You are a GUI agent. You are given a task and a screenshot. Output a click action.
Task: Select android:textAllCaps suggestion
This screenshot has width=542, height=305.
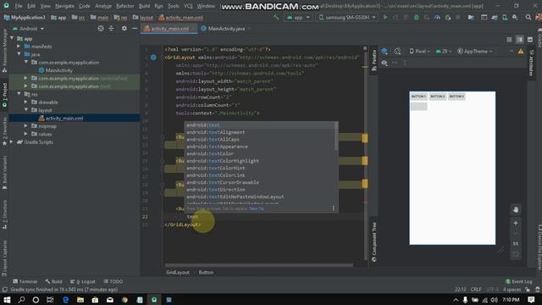[x=213, y=139]
